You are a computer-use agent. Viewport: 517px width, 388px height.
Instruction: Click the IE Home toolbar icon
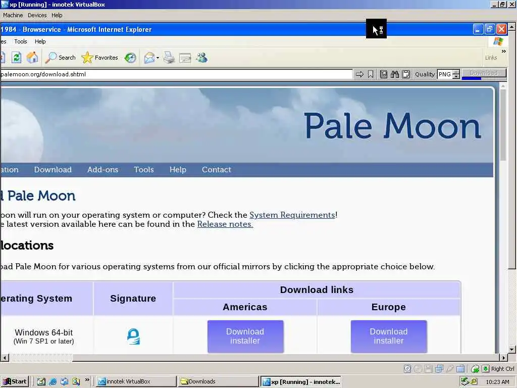(x=32, y=58)
